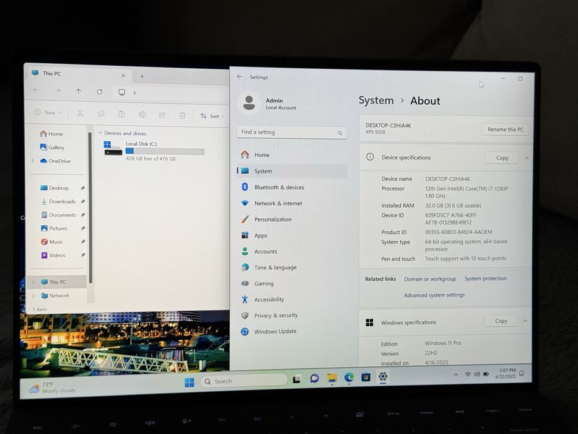Copy the Windows specifications
The height and width of the screenshot is (434, 578).
click(x=501, y=321)
